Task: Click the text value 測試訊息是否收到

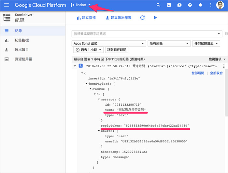Action: [131, 110]
